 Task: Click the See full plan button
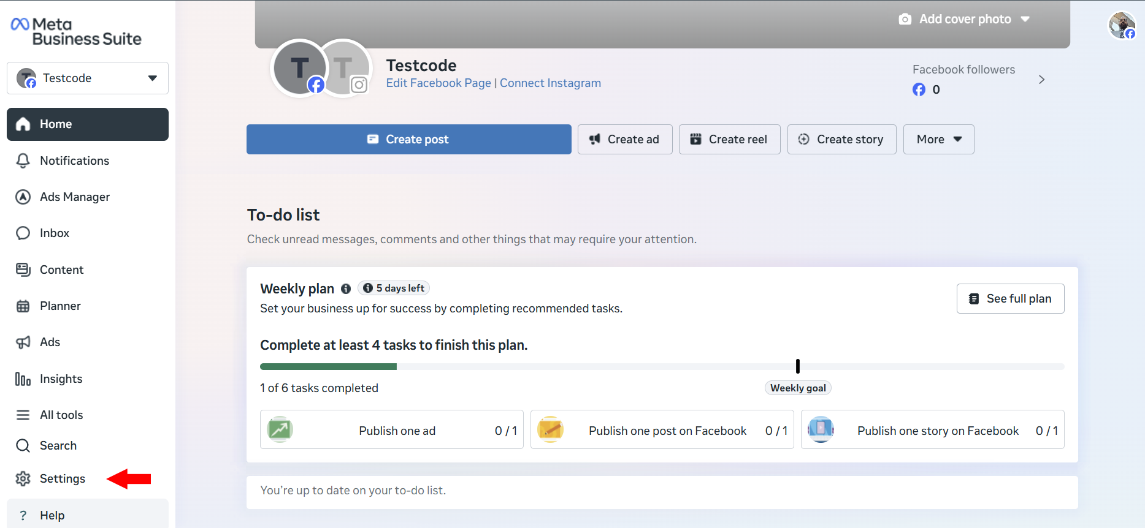pos(1011,298)
